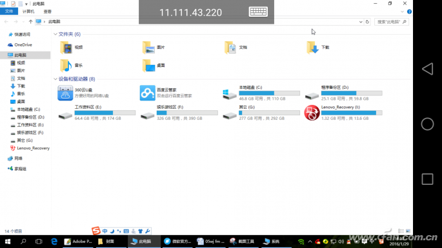Viewport: 442px width, 248px height.
Task: Open the Edge browser in taskbar
Action: coord(54,242)
